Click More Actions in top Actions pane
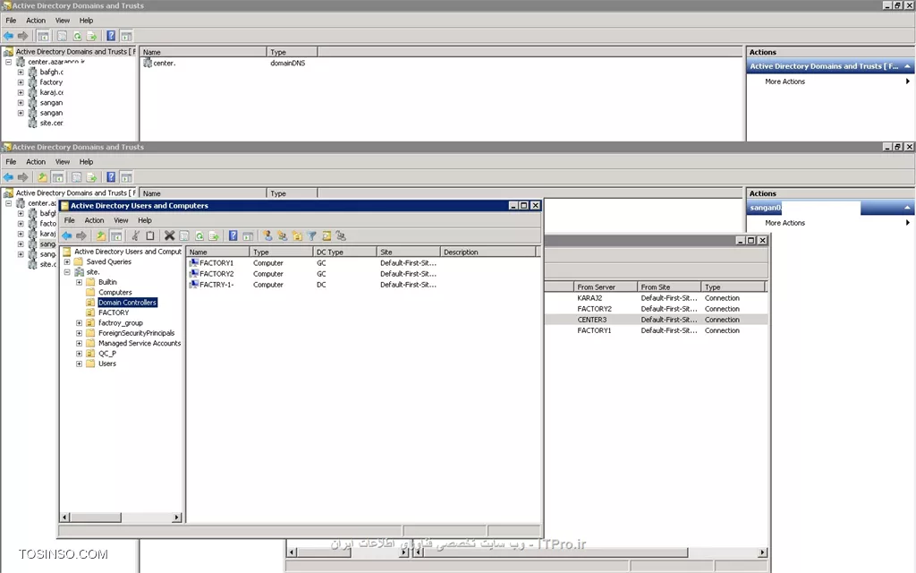This screenshot has width=916, height=573. (x=785, y=81)
